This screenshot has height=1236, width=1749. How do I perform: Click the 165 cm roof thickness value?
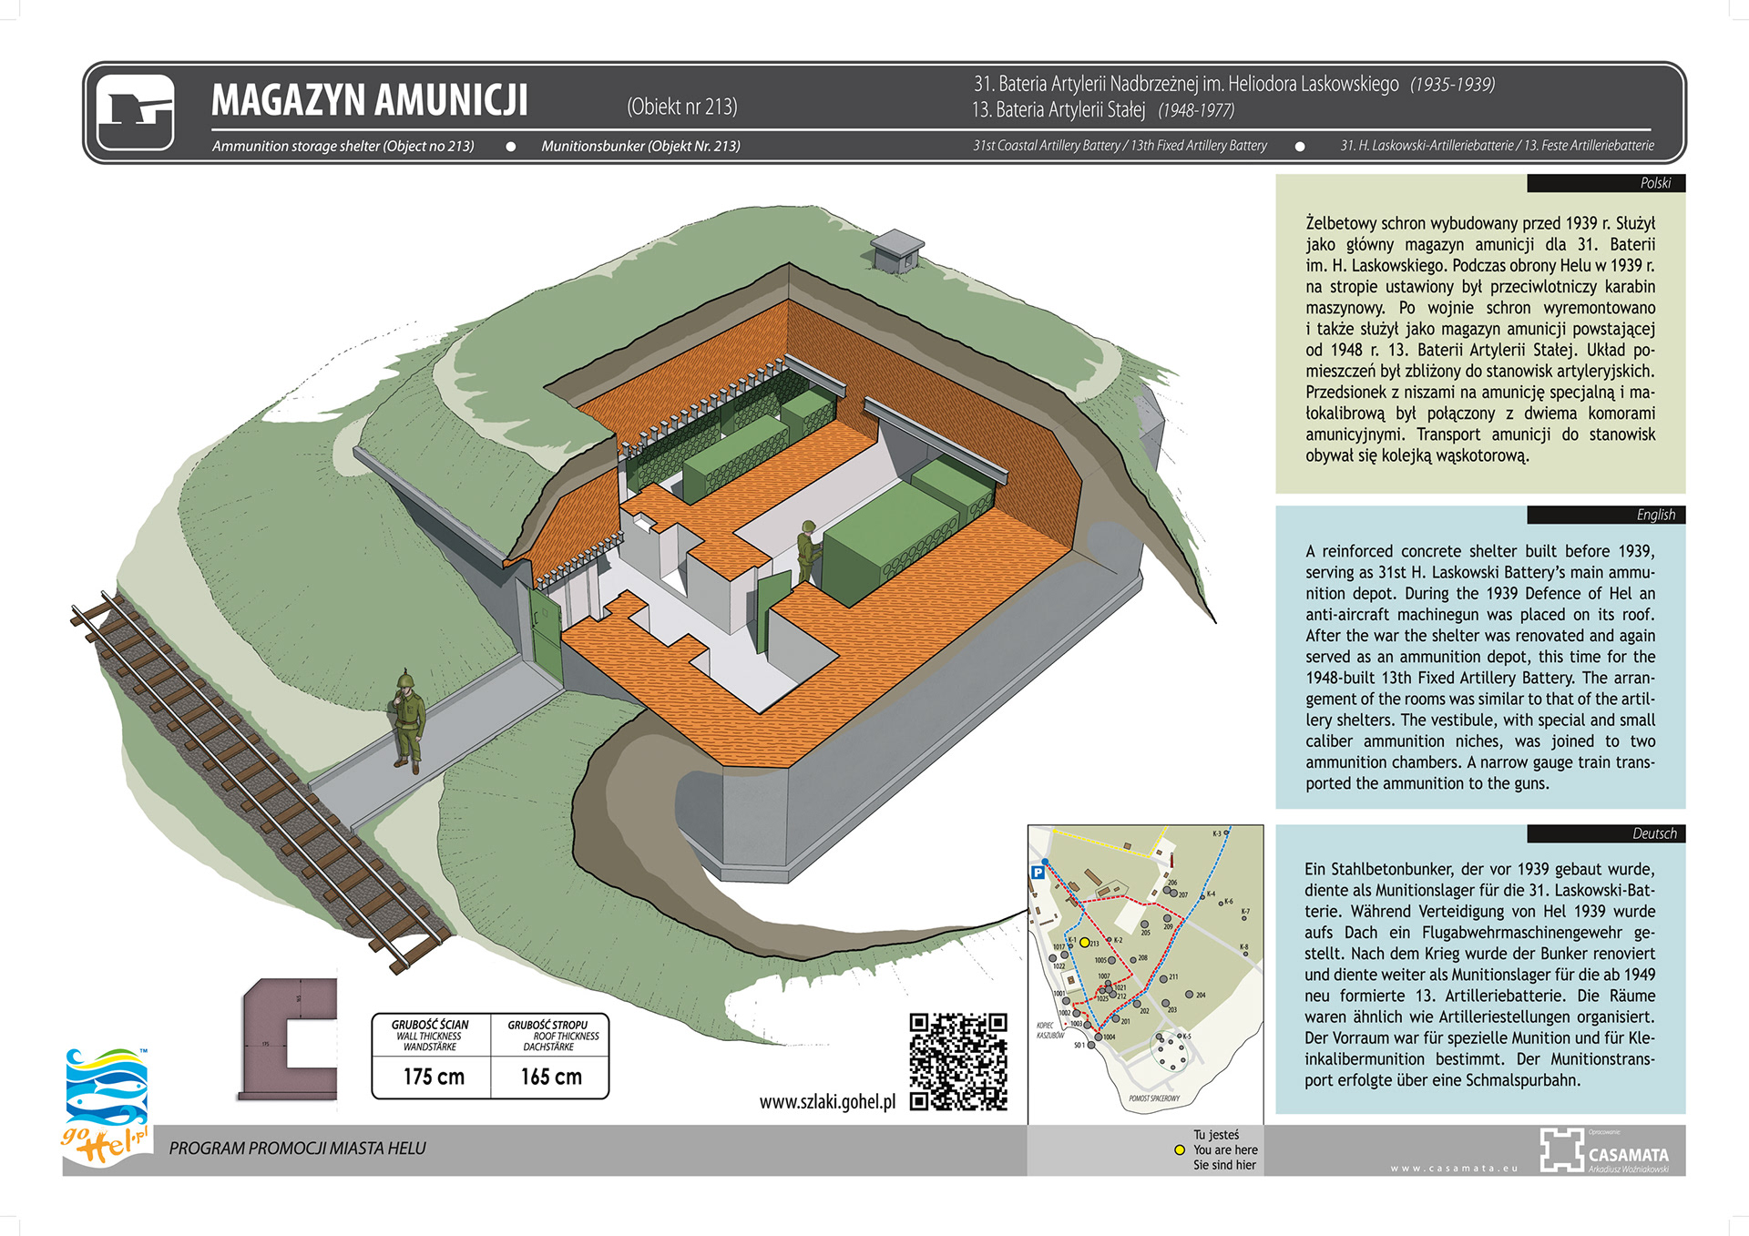tap(551, 1077)
